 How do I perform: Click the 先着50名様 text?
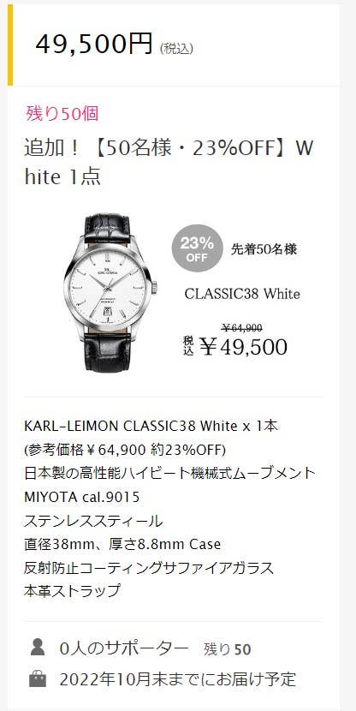click(264, 249)
